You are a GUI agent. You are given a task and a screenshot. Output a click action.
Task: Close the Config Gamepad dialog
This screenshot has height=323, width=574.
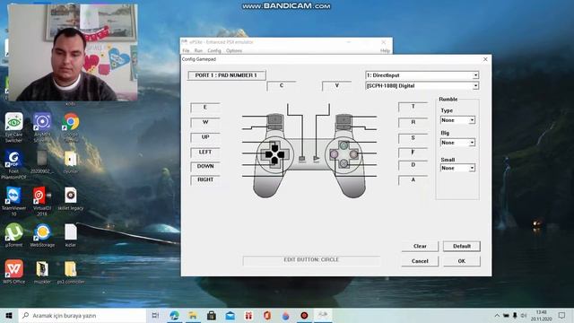[485, 59]
